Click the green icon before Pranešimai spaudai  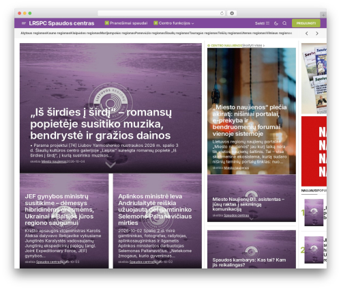pyautogui.click(x=107, y=23)
